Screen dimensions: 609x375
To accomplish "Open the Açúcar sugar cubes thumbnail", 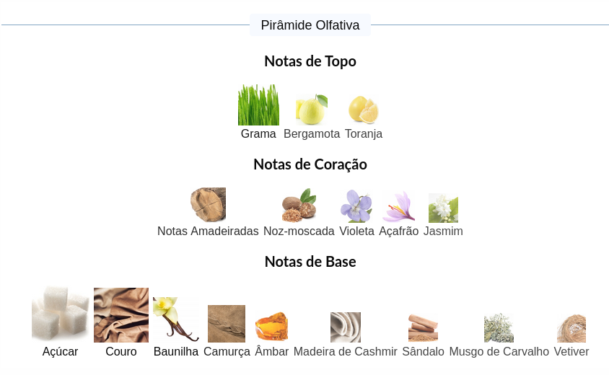I will (x=60, y=315).
